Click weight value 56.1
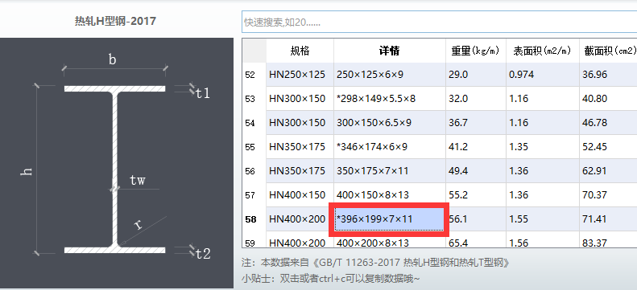The width and height of the screenshot is (637, 290). (476, 219)
